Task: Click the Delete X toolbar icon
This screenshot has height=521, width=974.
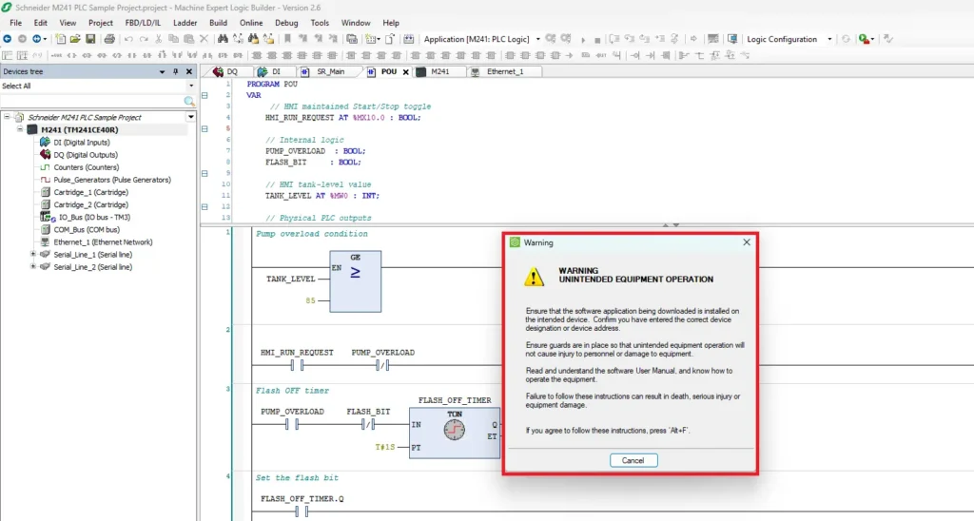Action: [x=204, y=38]
